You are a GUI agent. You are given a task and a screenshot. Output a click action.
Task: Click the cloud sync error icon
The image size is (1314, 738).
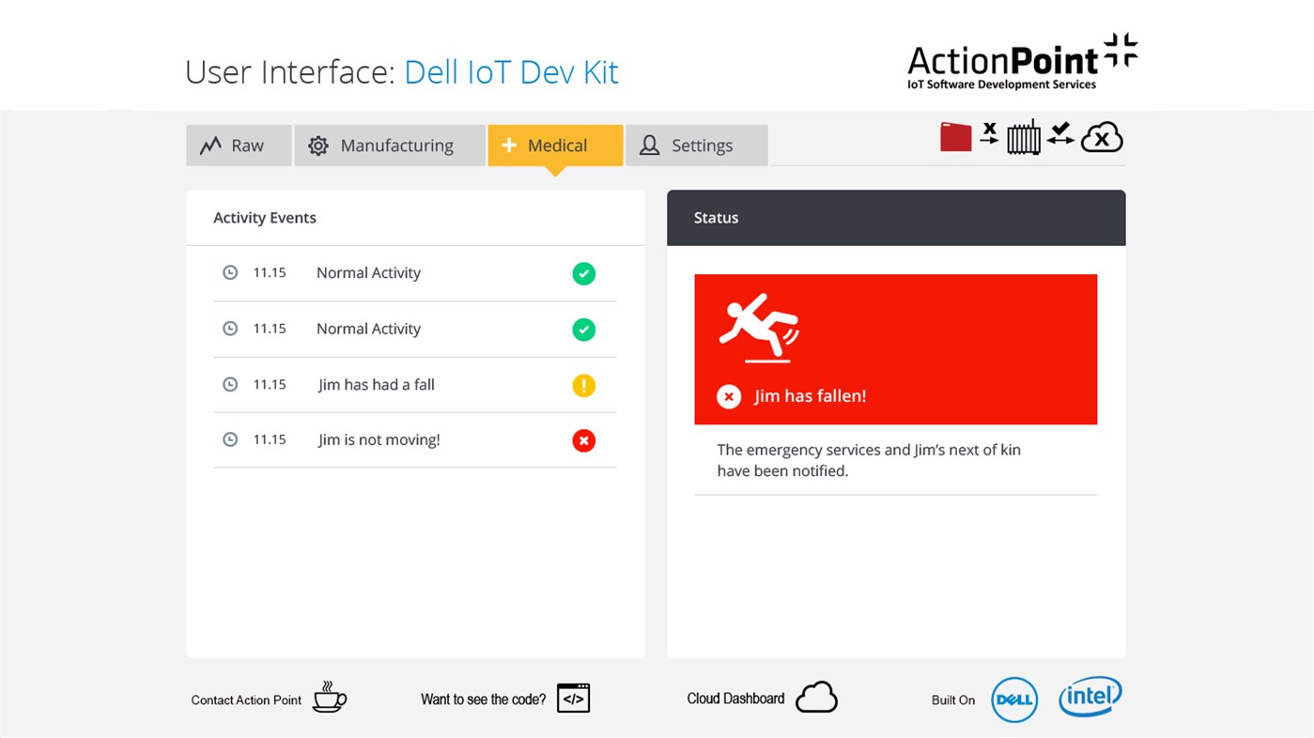1101,136
